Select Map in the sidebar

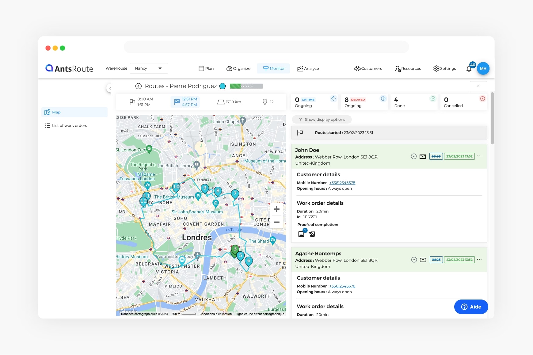(x=74, y=112)
